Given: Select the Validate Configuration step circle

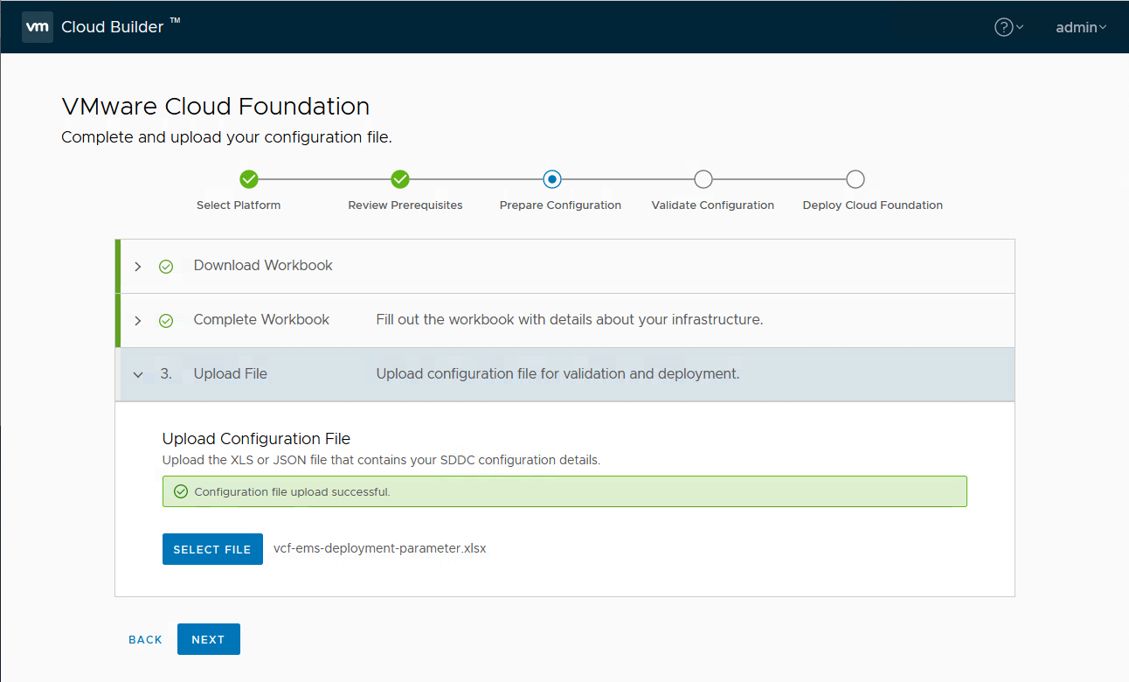Looking at the screenshot, I should coord(703,179).
